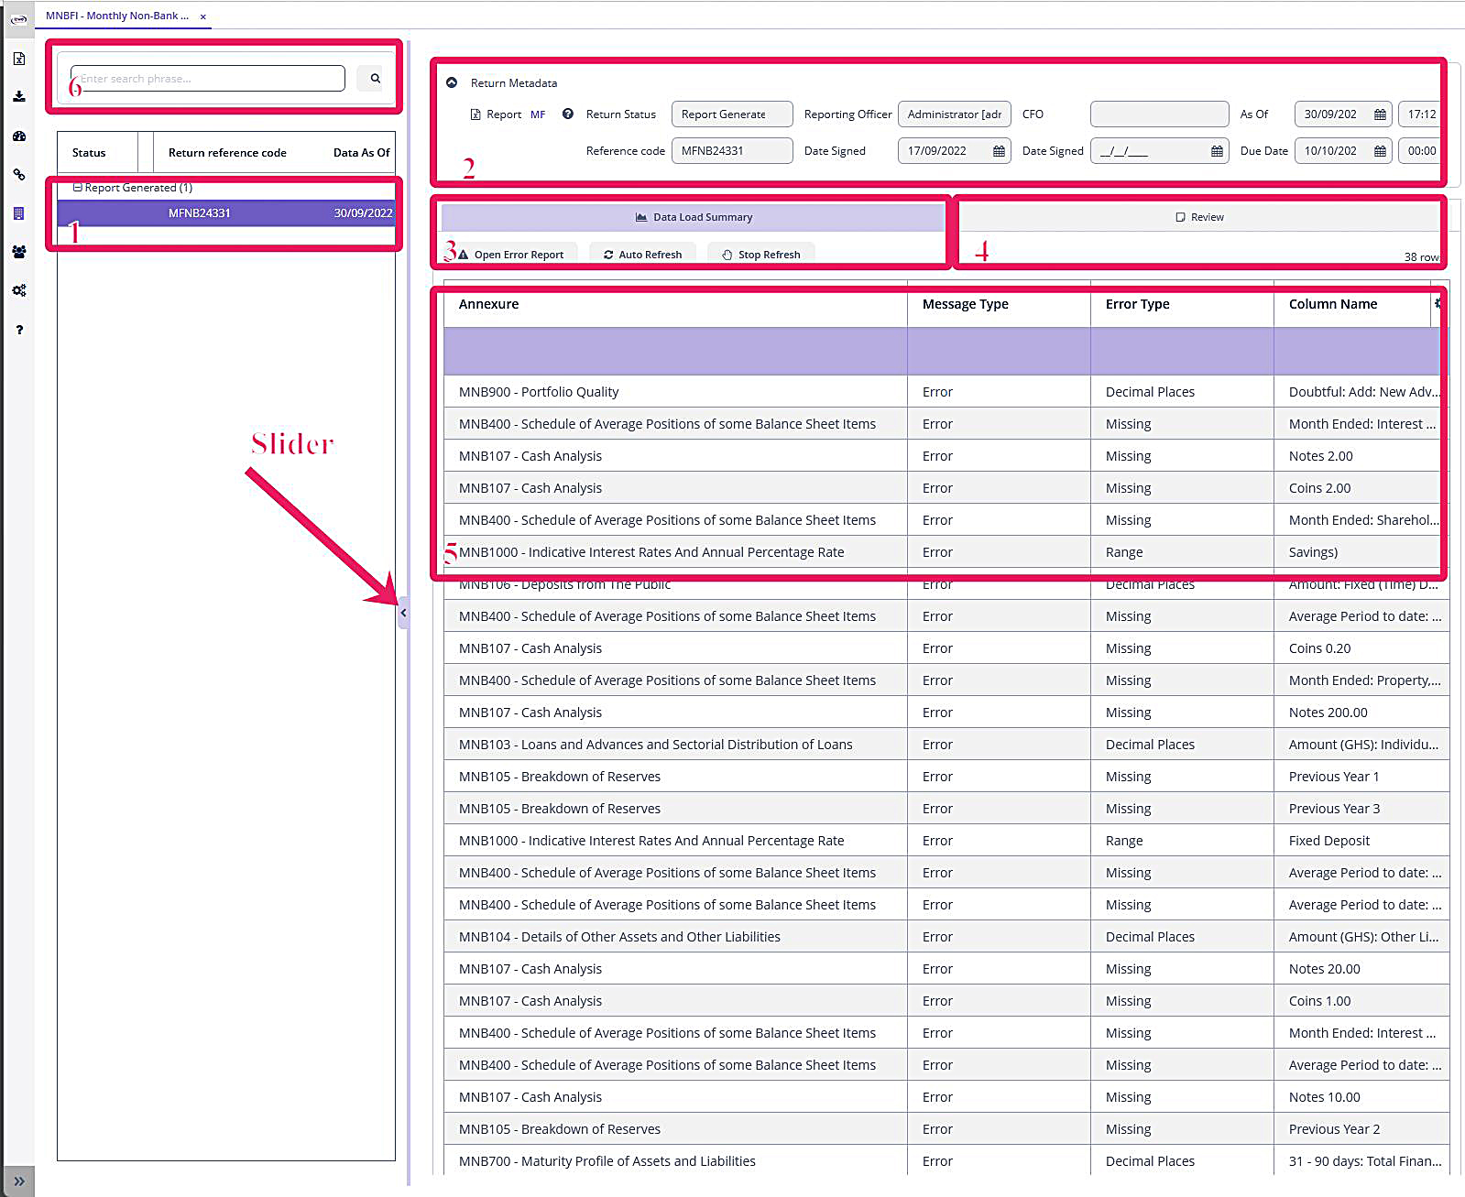Focus the Enter search phrase field
The image size is (1465, 1197).
pyautogui.click(x=208, y=79)
